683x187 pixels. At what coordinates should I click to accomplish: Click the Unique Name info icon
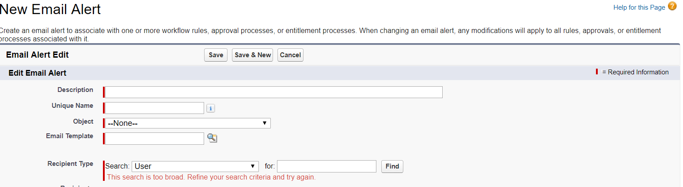click(x=211, y=108)
